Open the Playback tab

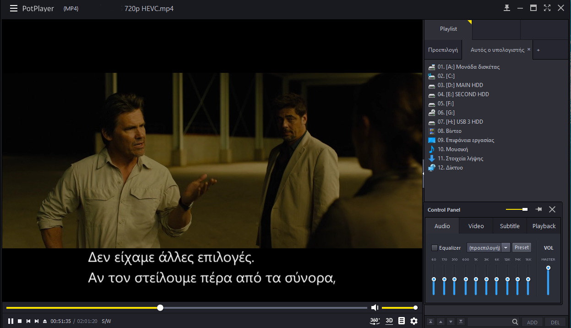pyautogui.click(x=544, y=226)
